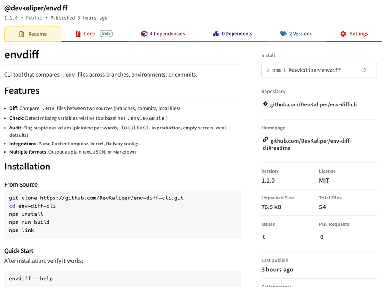
Task: Click the chain-link icon under Homepage
Action: (x=265, y=139)
